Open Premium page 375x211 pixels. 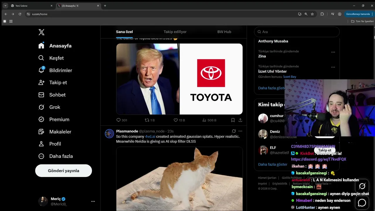point(54,120)
